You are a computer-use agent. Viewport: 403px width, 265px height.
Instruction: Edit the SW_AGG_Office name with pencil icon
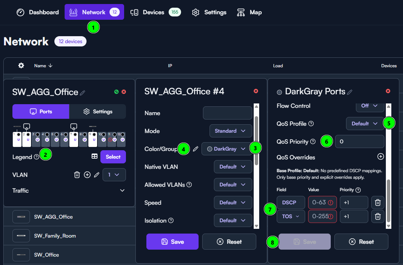[83, 93]
